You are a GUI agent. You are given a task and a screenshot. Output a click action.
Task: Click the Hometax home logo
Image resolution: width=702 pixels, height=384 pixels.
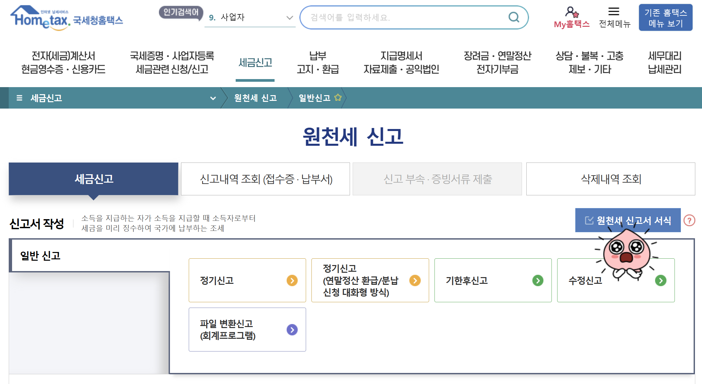[66, 18]
